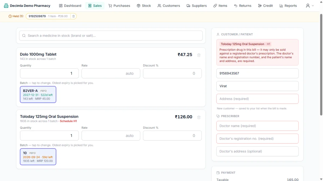
Task: Fill in the customer Address field
Action: click(x=257, y=99)
